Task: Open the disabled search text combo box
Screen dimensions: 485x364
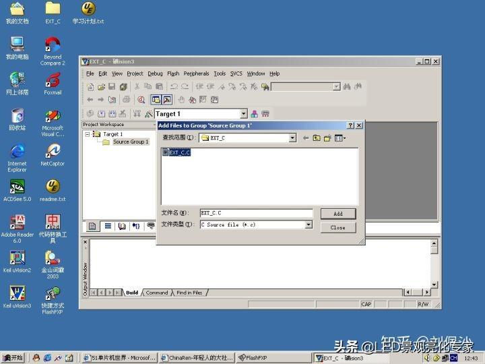Action: coord(337,87)
